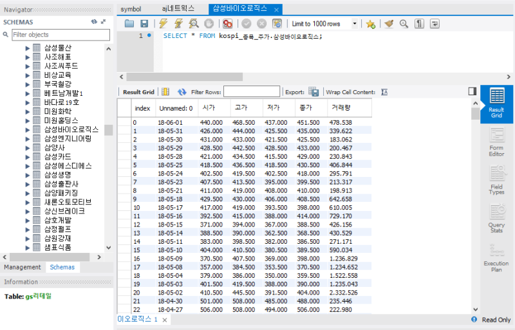The width and height of the screenshot is (515, 330).
Task: Toggle Wrap Cell Content icon
Action: (384, 92)
